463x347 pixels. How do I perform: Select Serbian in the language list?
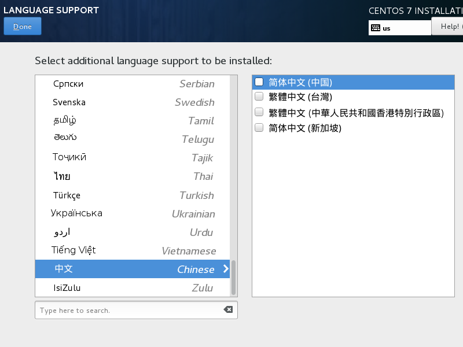133,84
